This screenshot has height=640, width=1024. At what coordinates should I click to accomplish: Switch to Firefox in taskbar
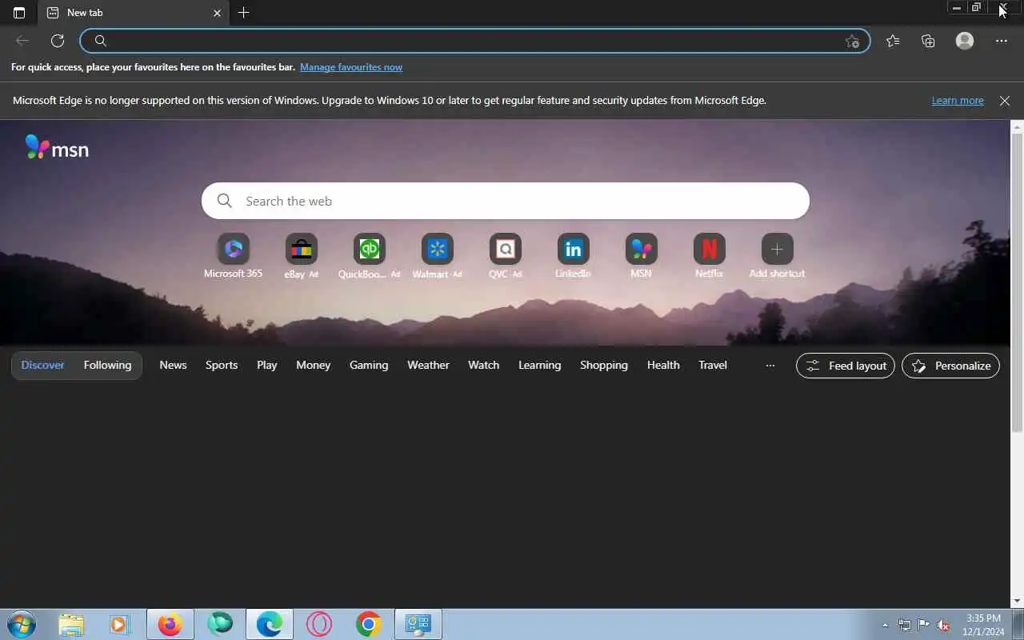[x=170, y=624]
